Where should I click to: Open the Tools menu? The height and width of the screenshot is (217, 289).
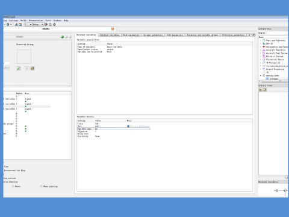[x=48, y=20]
